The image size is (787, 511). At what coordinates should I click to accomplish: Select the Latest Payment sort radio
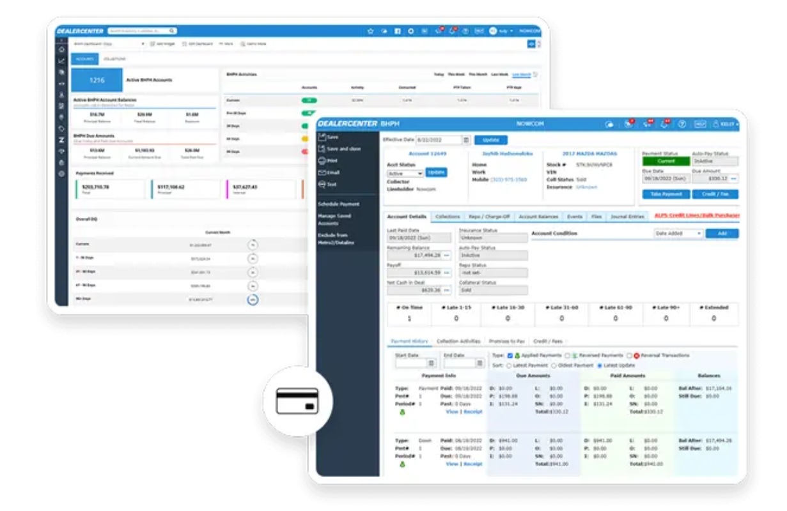(509, 365)
